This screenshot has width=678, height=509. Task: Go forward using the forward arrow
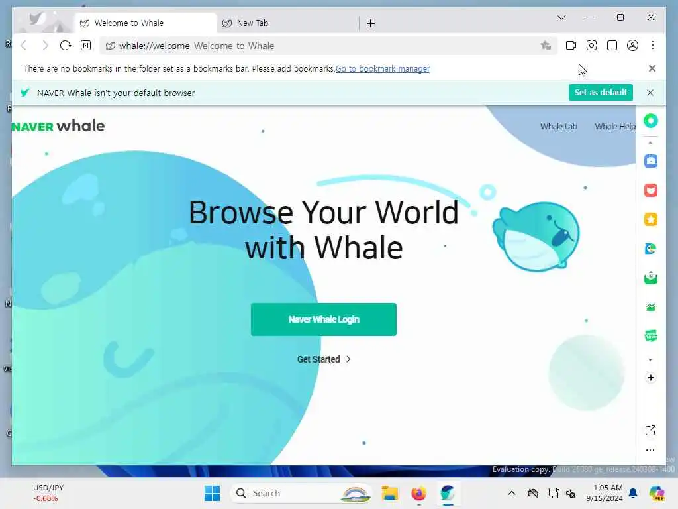point(45,46)
